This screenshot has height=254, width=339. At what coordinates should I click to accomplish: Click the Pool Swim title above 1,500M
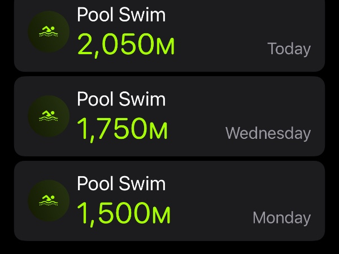(x=121, y=183)
